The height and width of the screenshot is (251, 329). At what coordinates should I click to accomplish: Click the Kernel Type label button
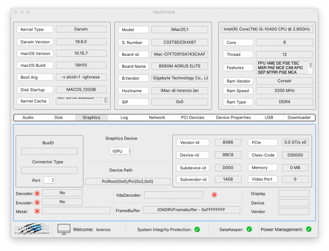click(x=35, y=29)
